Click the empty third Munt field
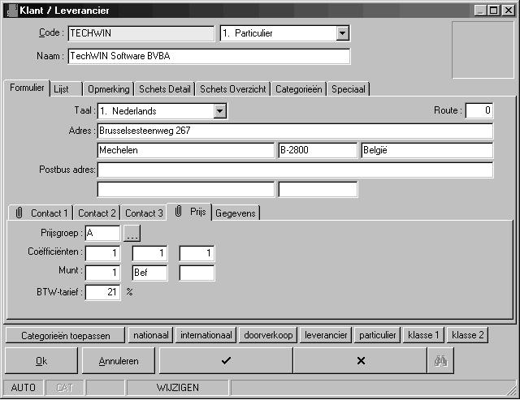This screenshot has width=520, height=400. (197, 273)
